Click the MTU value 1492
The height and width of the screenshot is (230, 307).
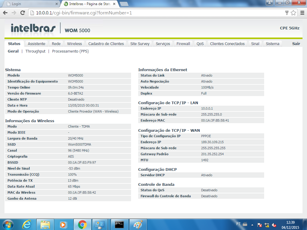(205, 160)
